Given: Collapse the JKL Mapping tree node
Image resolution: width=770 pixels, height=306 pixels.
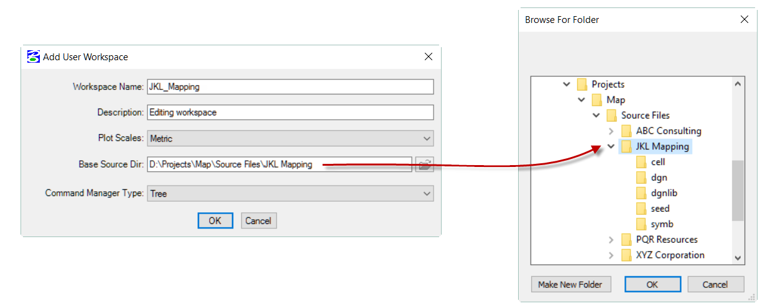Looking at the screenshot, I should pos(611,146).
